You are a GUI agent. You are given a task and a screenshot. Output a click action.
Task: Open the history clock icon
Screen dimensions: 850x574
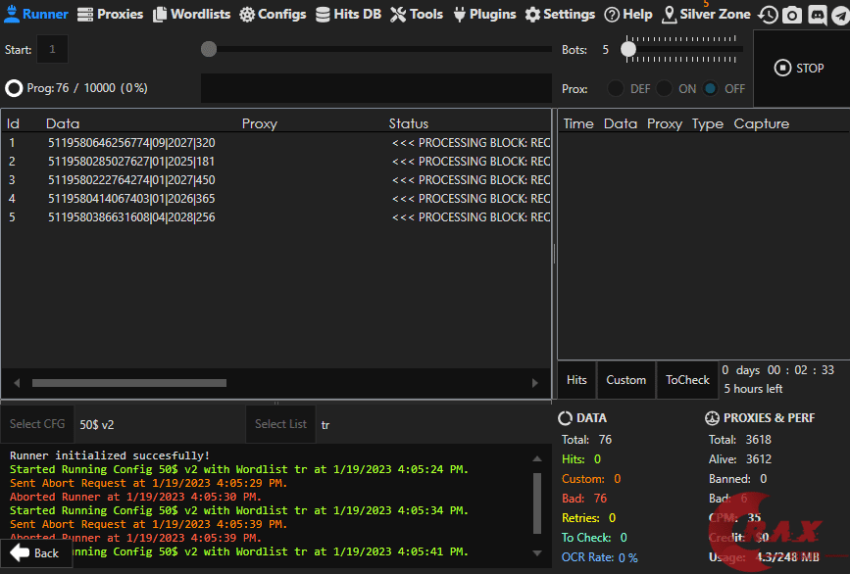tap(769, 15)
